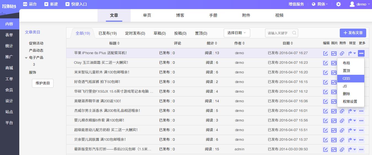Click attachment icon for 贝亲婴儿润肤露 article
This screenshot has width=372, height=155.
[342, 140]
